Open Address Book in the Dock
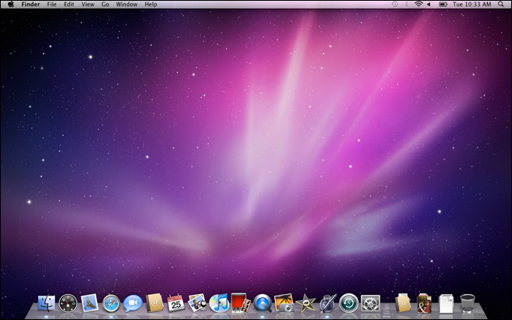 coord(154,303)
